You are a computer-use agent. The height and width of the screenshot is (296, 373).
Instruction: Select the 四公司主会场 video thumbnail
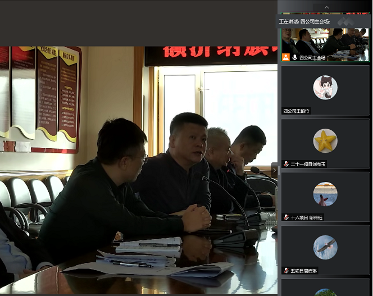point(325,37)
